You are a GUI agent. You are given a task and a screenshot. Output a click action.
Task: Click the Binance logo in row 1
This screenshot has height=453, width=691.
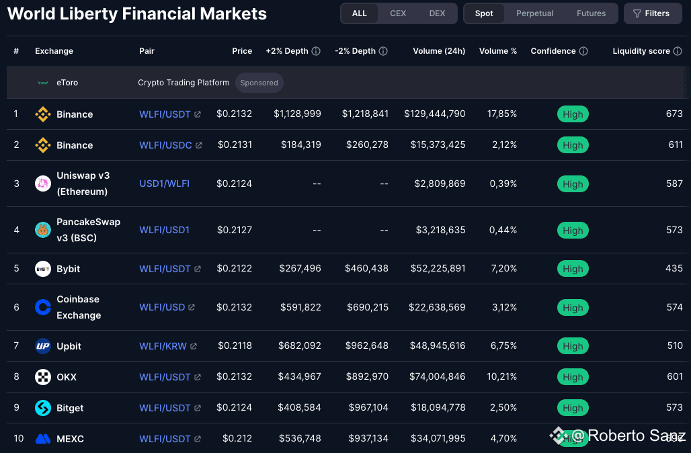(43, 114)
